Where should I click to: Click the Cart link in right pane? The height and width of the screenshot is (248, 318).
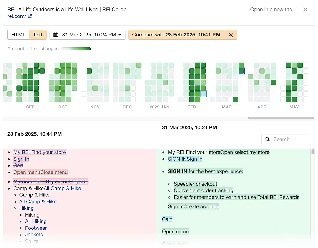tap(167, 219)
